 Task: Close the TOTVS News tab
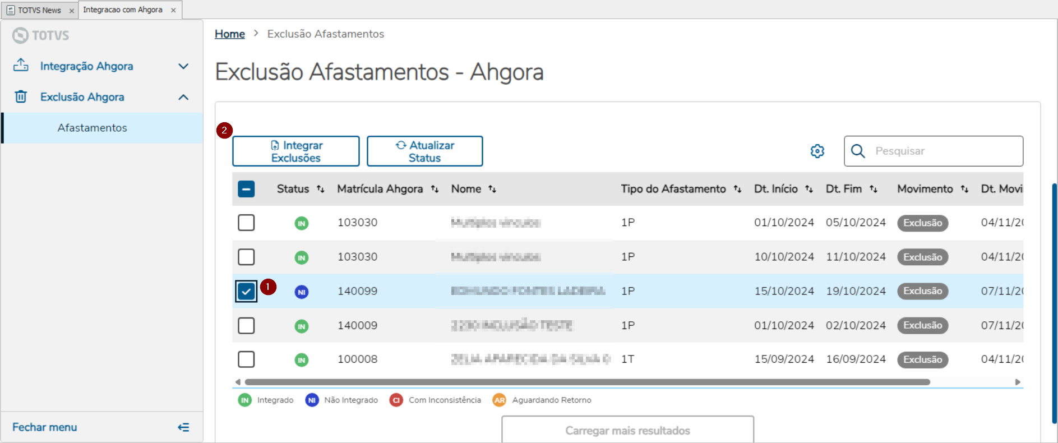72,11
